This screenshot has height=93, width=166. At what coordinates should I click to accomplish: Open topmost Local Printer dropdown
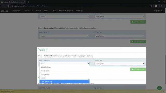(120, 16)
